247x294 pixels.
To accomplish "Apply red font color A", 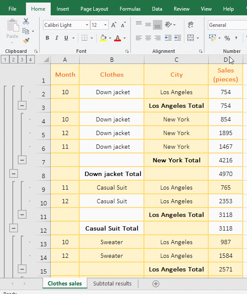I will tap(118, 38).
